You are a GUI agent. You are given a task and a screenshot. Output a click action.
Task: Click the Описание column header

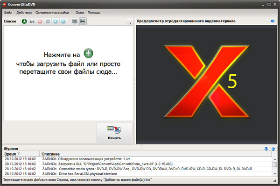point(156,154)
